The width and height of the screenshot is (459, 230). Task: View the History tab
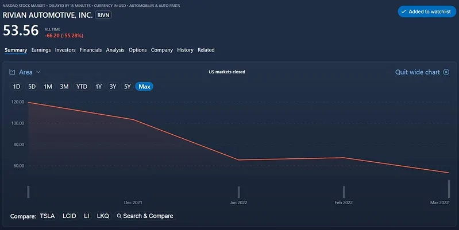coord(185,50)
